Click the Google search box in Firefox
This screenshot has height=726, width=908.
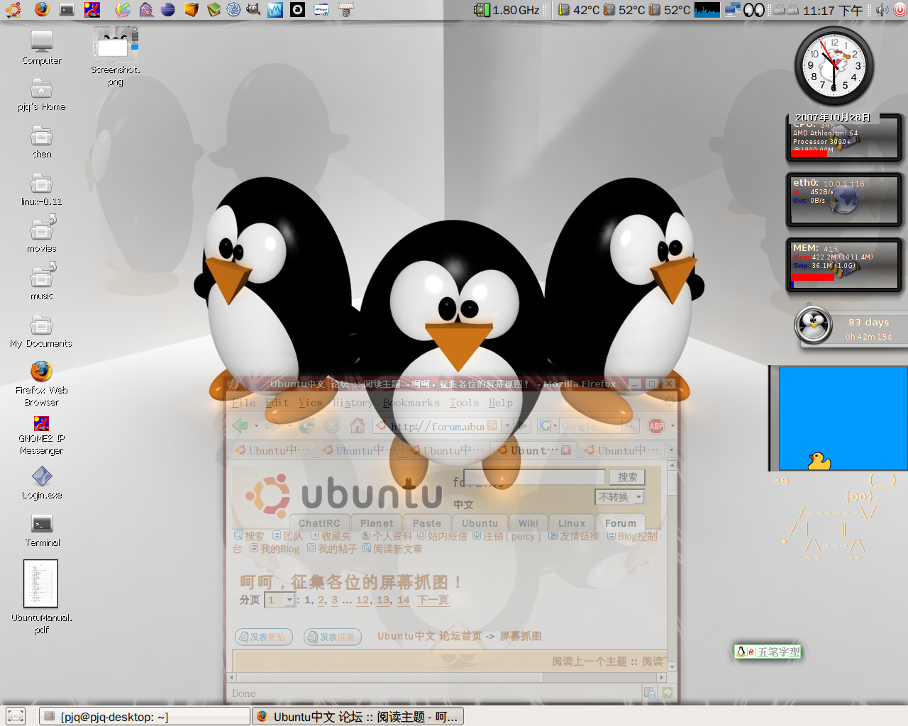click(x=591, y=426)
